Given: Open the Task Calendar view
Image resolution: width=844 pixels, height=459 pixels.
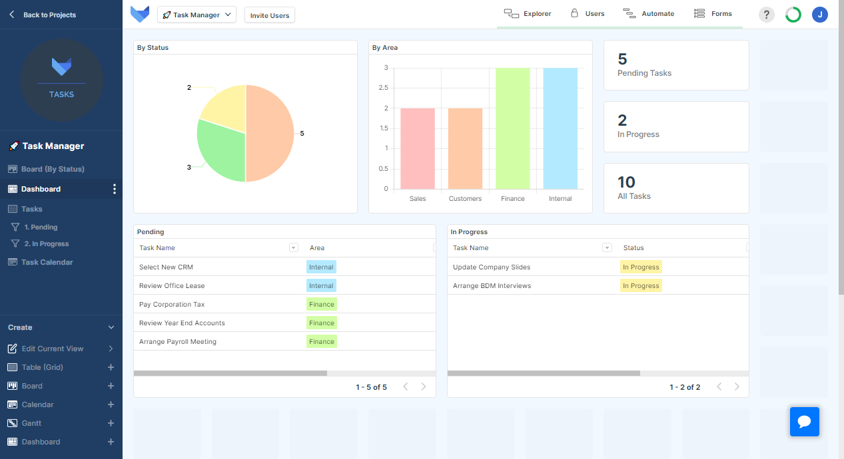Looking at the screenshot, I should [47, 262].
